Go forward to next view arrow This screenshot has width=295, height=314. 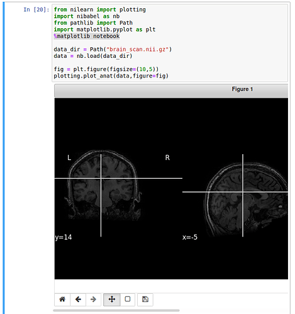[x=93, y=300]
